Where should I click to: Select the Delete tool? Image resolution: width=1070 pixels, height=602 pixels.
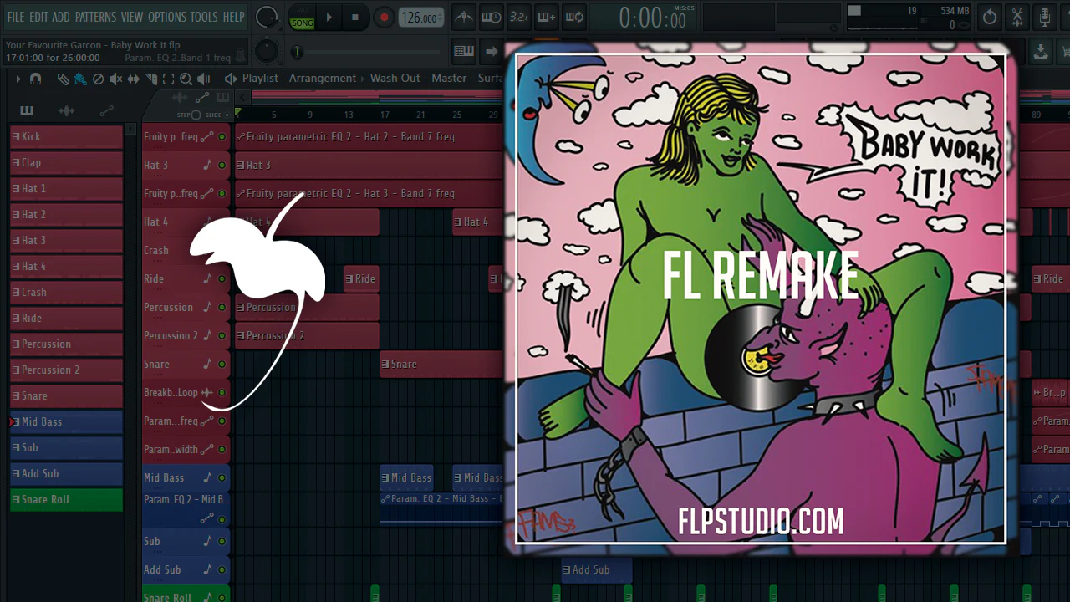98,79
